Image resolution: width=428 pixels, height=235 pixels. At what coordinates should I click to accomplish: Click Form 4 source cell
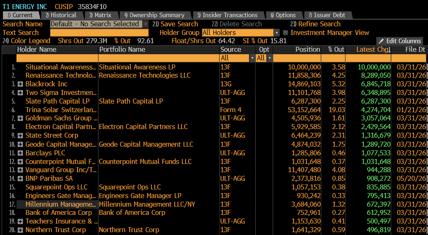click(230, 110)
